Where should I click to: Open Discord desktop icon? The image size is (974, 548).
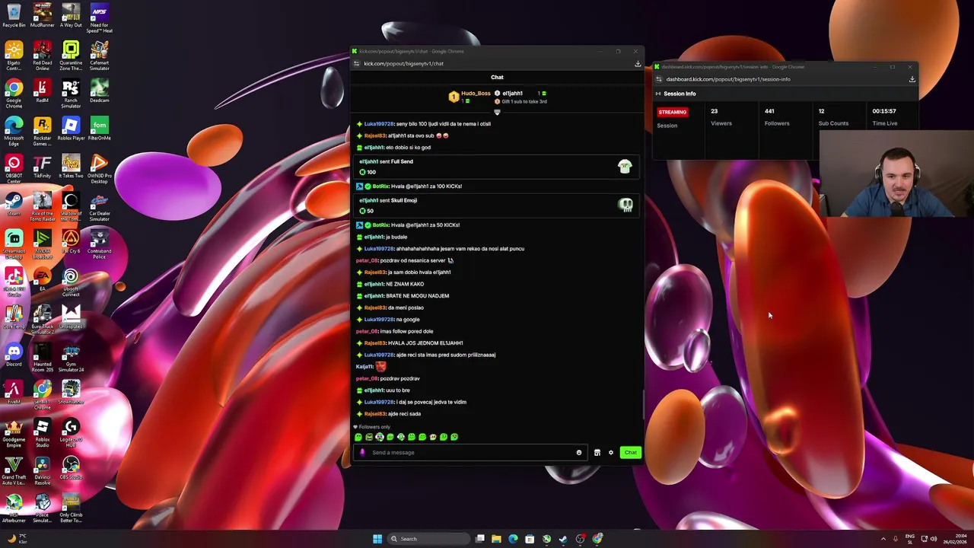pyautogui.click(x=14, y=355)
